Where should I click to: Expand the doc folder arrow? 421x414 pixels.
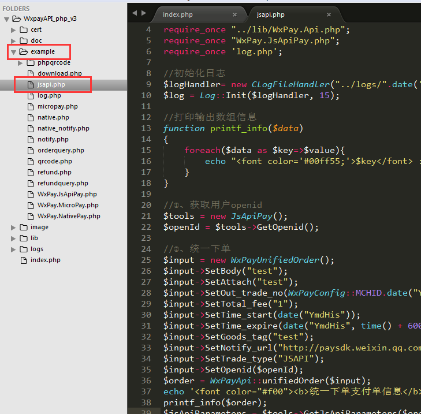pos(13,41)
